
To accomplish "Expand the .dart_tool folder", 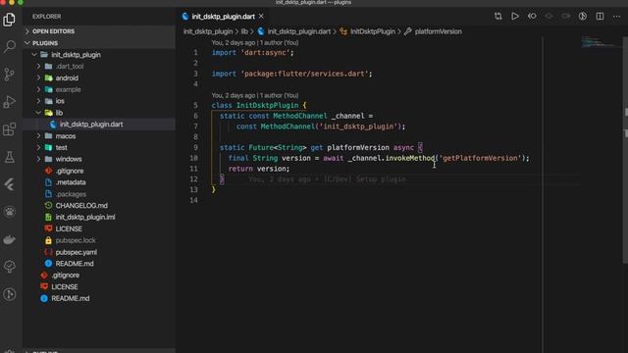I will (98, 67).
